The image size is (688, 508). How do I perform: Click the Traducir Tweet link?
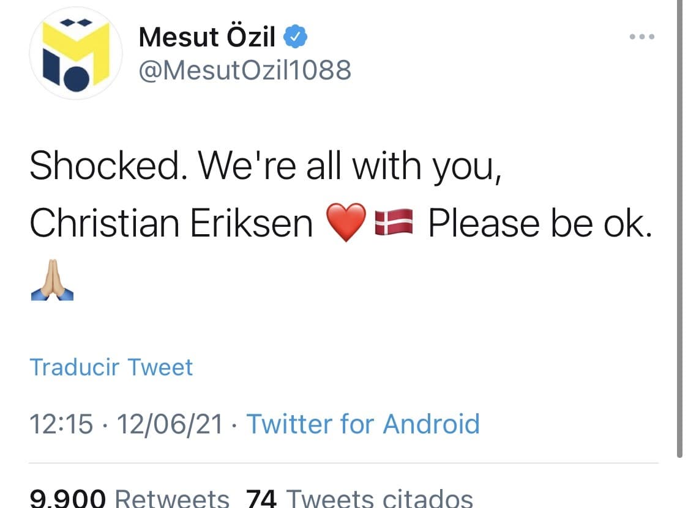pos(111,366)
